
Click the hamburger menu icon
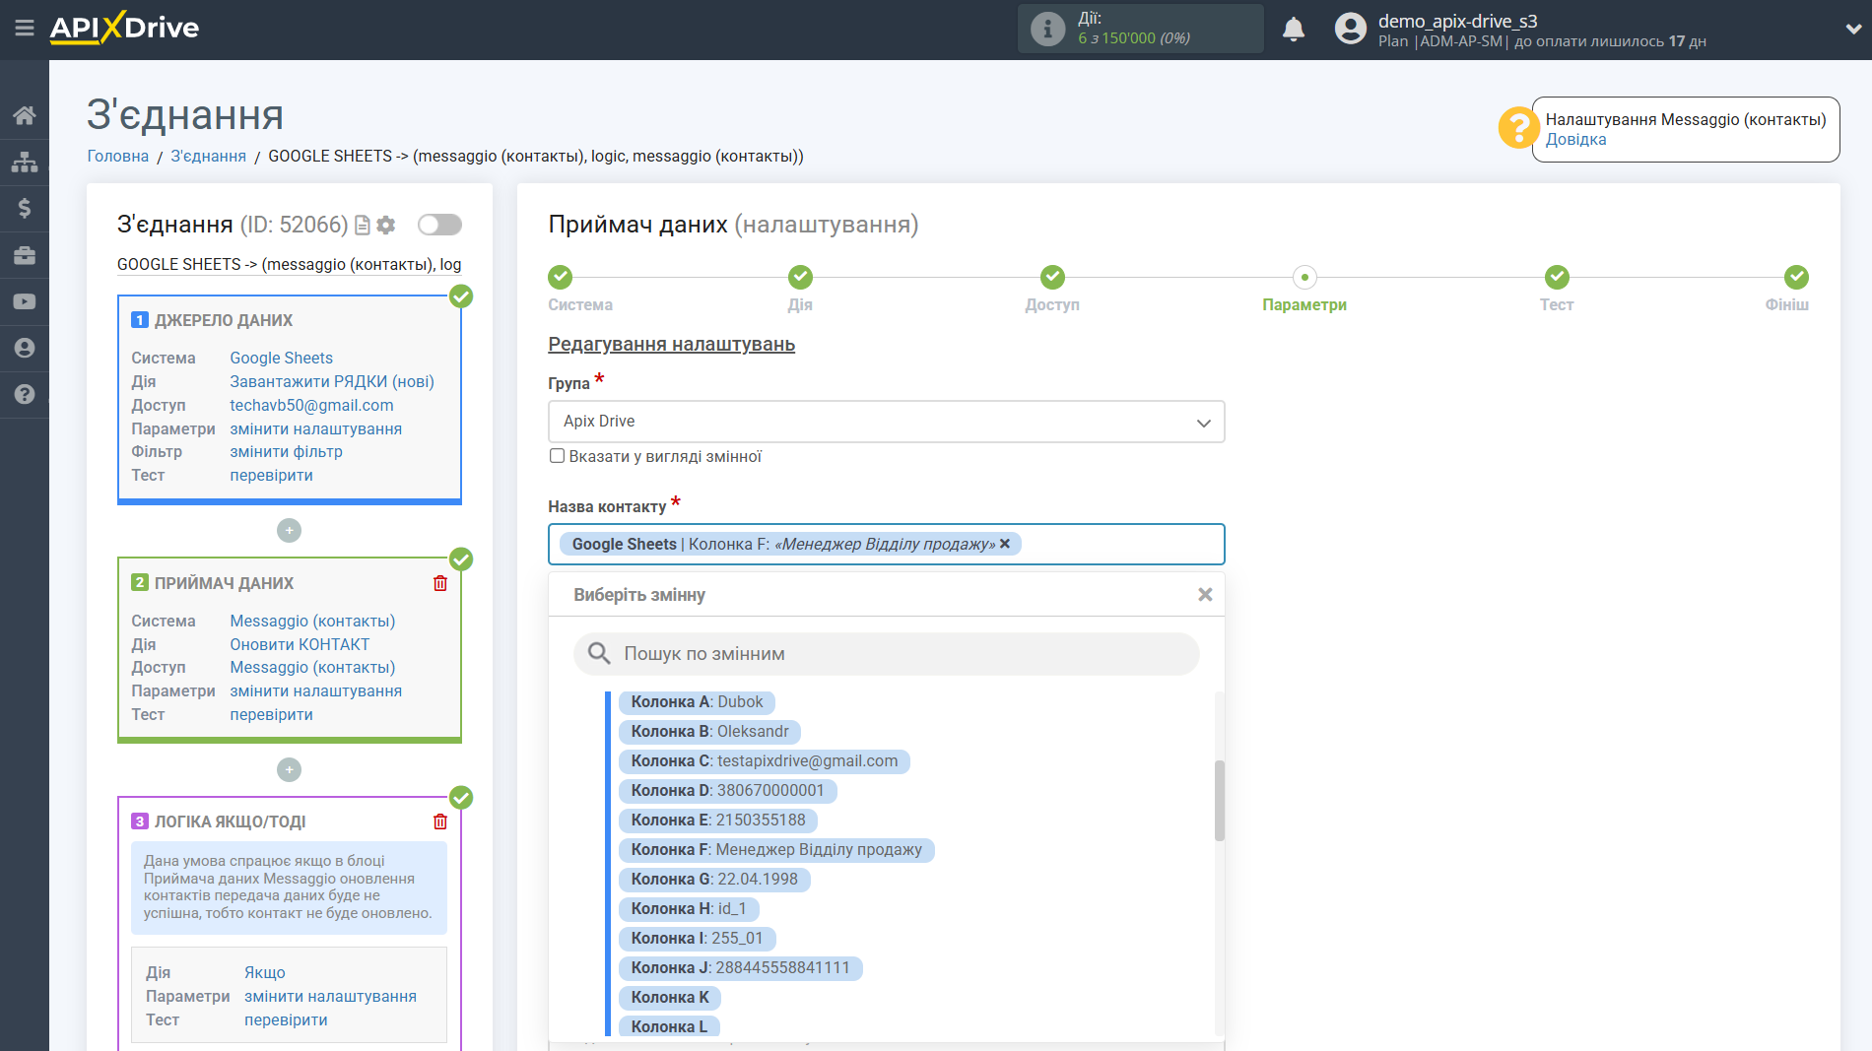point(25,28)
